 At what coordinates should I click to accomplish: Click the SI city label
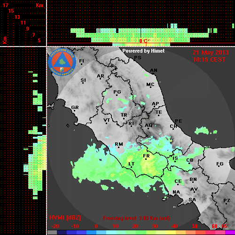83,80
